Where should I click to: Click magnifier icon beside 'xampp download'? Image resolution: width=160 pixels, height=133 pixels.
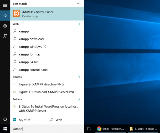click(x=15, y=39)
